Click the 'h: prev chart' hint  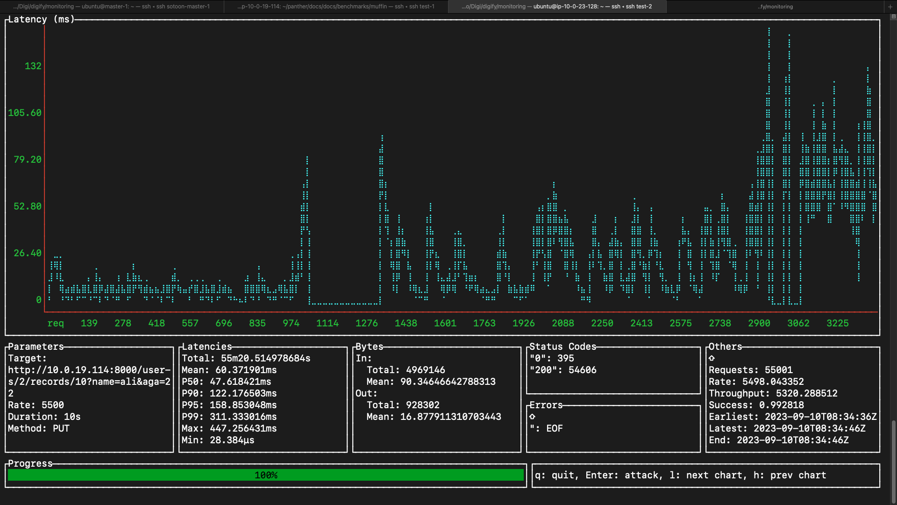tap(790, 475)
